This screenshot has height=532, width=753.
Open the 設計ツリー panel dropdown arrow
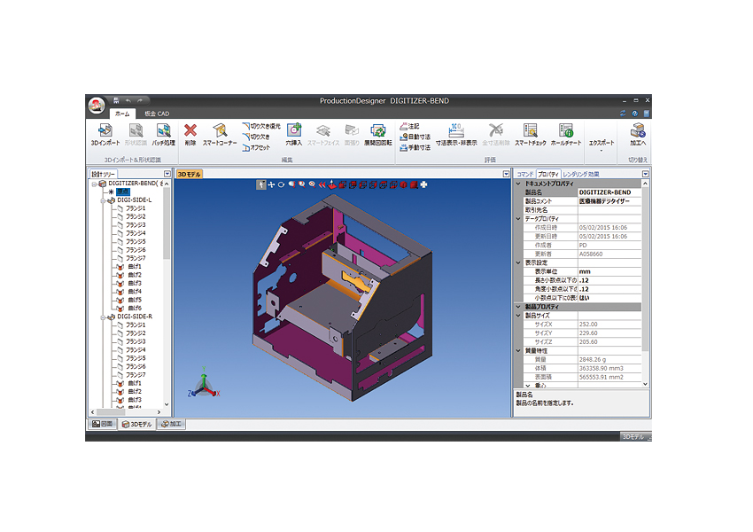tap(166, 175)
